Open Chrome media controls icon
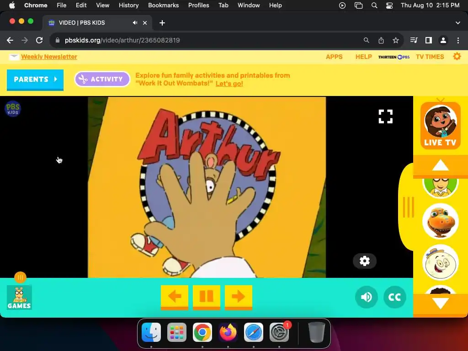Screen dimensions: 468x351 coord(414,40)
